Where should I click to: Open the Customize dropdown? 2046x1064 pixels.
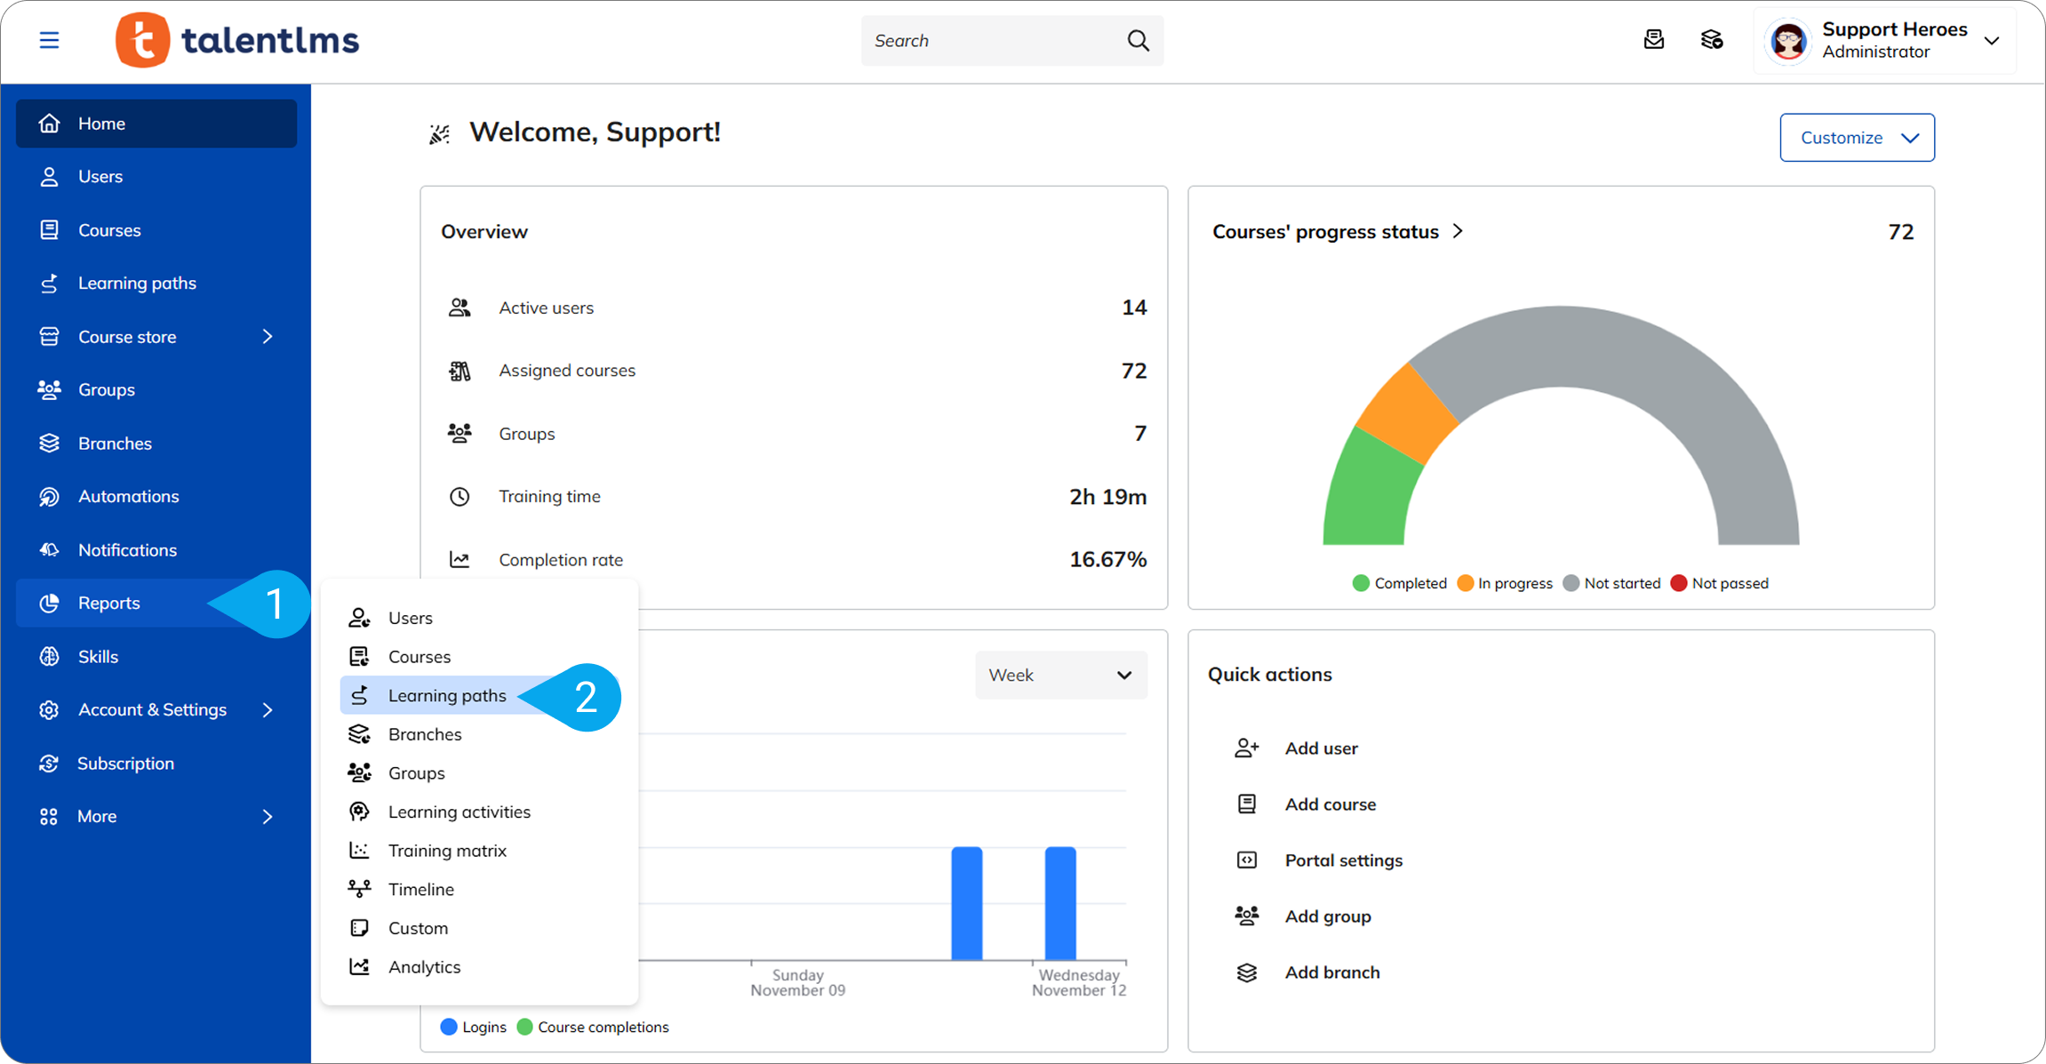(x=1857, y=138)
